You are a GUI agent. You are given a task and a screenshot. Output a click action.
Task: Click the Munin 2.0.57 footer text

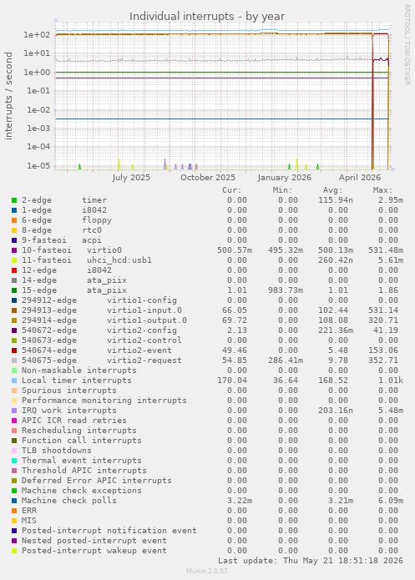(x=207, y=571)
